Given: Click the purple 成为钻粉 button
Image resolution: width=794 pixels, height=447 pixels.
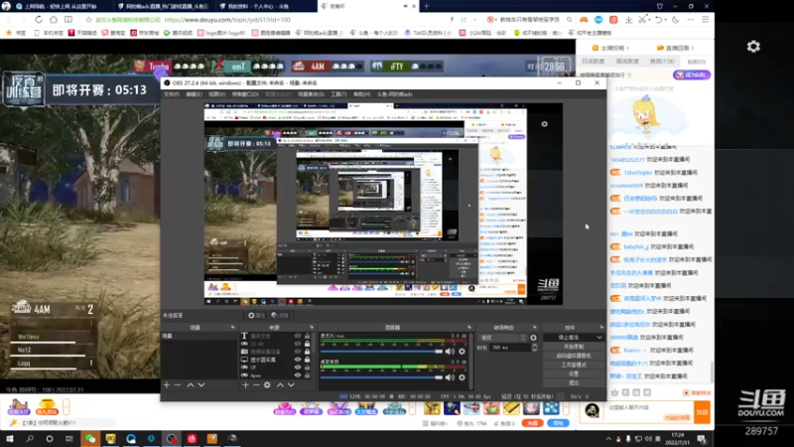Looking at the screenshot, I should pyautogui.click(x=692, y=75).
